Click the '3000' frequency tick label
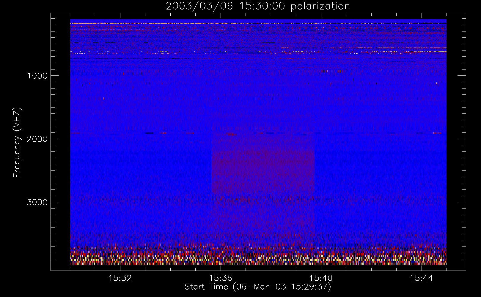The width and height of the screenshot is (481, 297). 37,202
